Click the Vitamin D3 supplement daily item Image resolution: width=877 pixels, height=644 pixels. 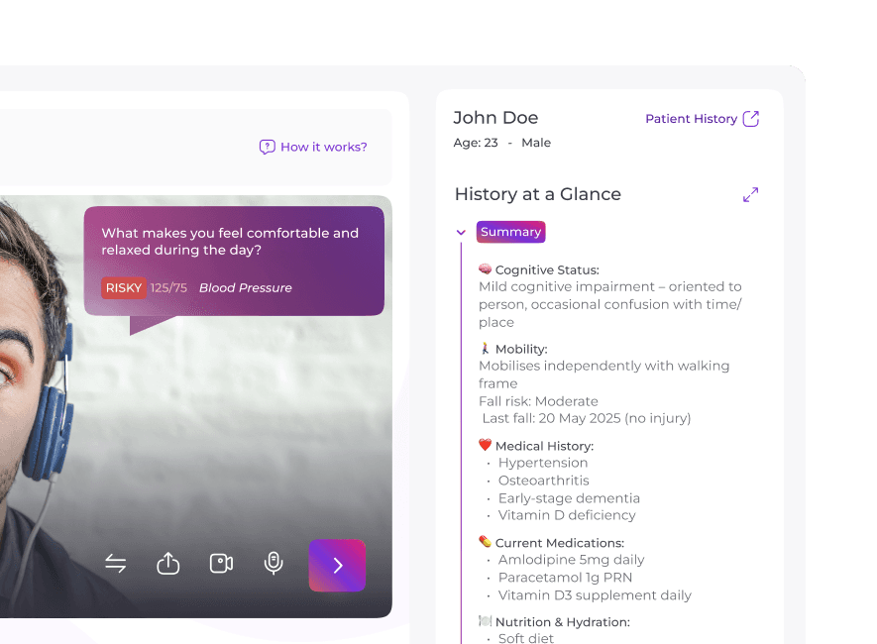595,595
